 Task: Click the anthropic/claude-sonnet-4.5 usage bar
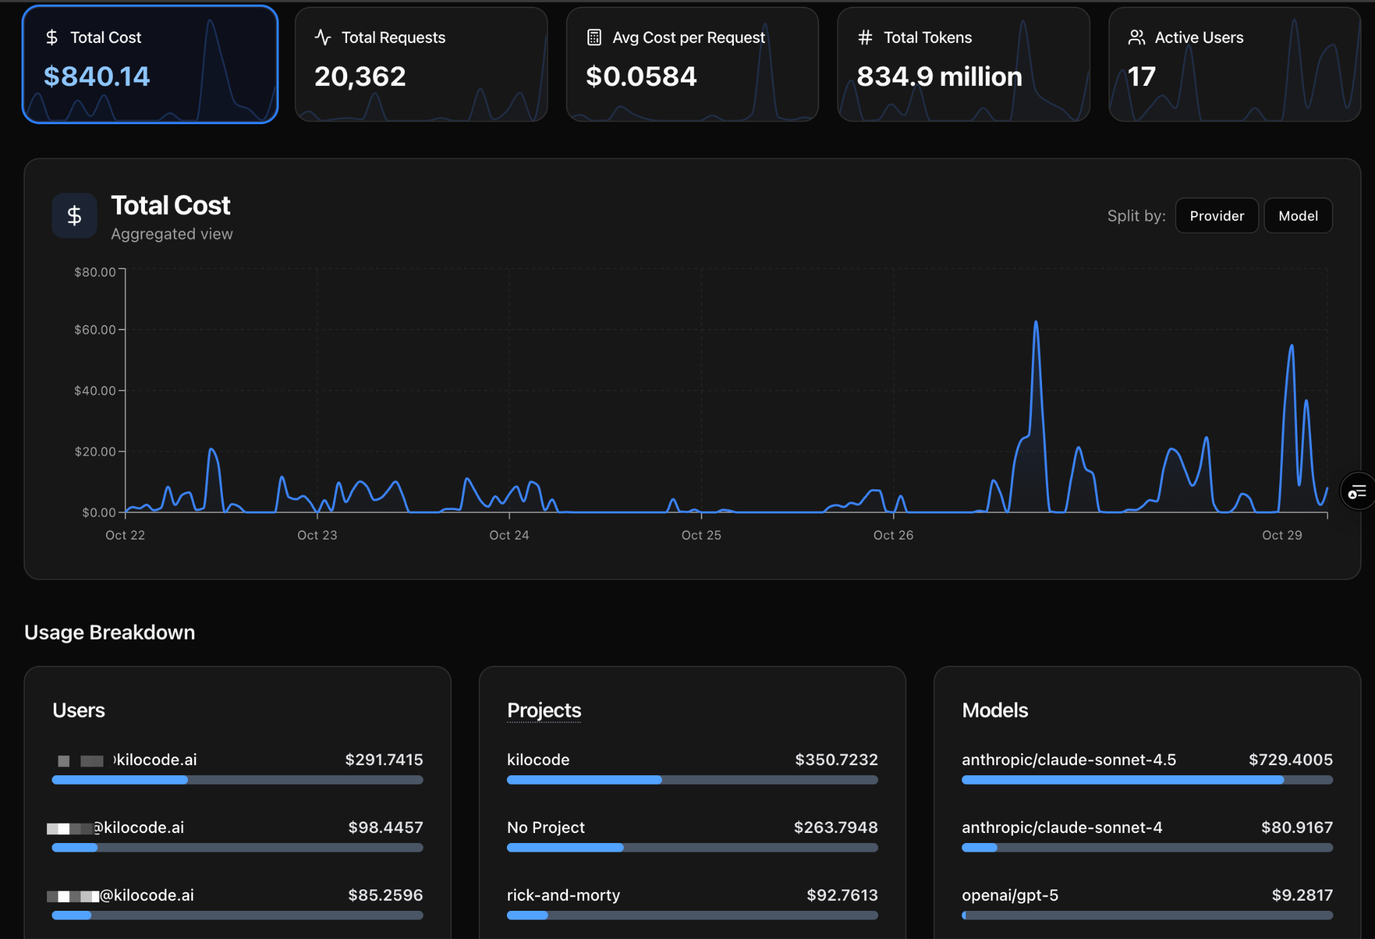click(x=1146, y=780)
